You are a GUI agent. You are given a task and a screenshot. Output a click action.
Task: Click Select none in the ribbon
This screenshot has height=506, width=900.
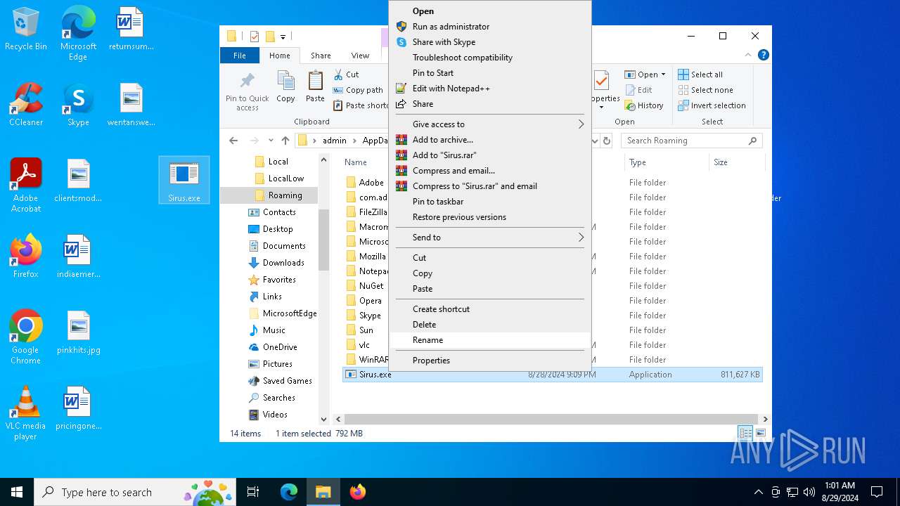705,90
